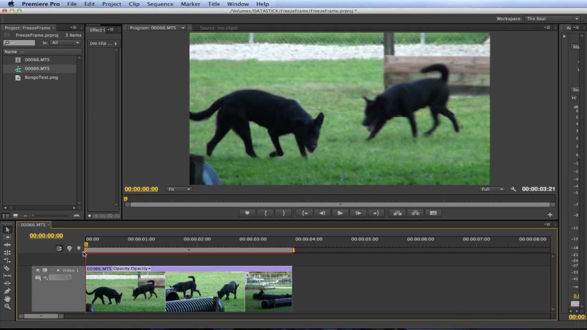Select the Razor tool

coord(7,268)
